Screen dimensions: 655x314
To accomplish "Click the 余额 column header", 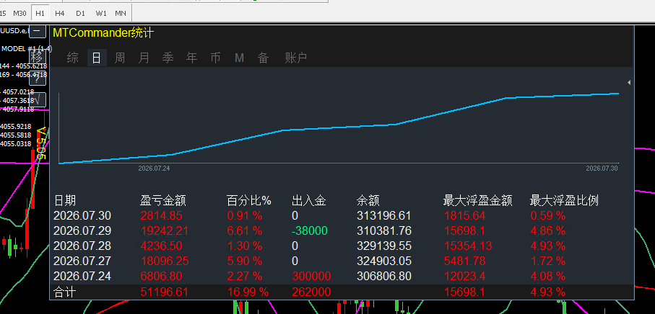I will [368, 201].
